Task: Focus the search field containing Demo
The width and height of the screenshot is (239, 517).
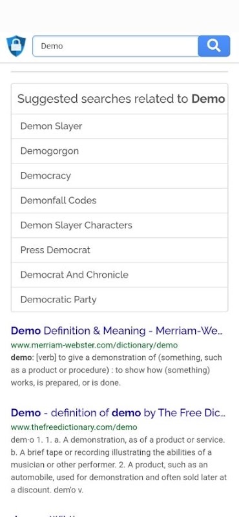Action: [116, 46]
